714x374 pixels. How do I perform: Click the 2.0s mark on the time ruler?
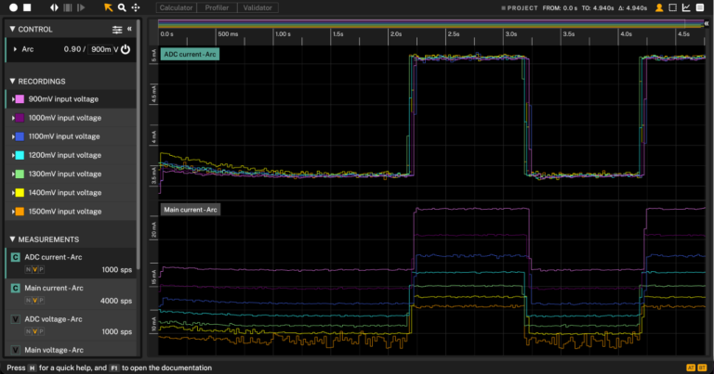point(396,34)
